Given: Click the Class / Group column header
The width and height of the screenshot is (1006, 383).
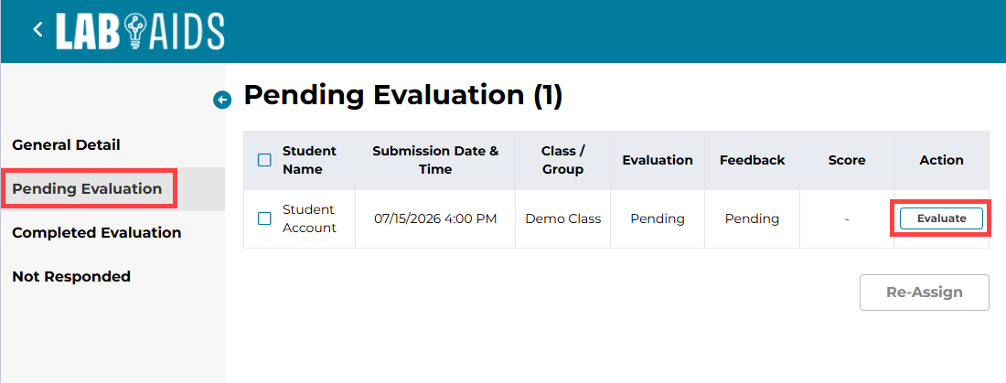Looking at the screenshot, I should (562, 160).
